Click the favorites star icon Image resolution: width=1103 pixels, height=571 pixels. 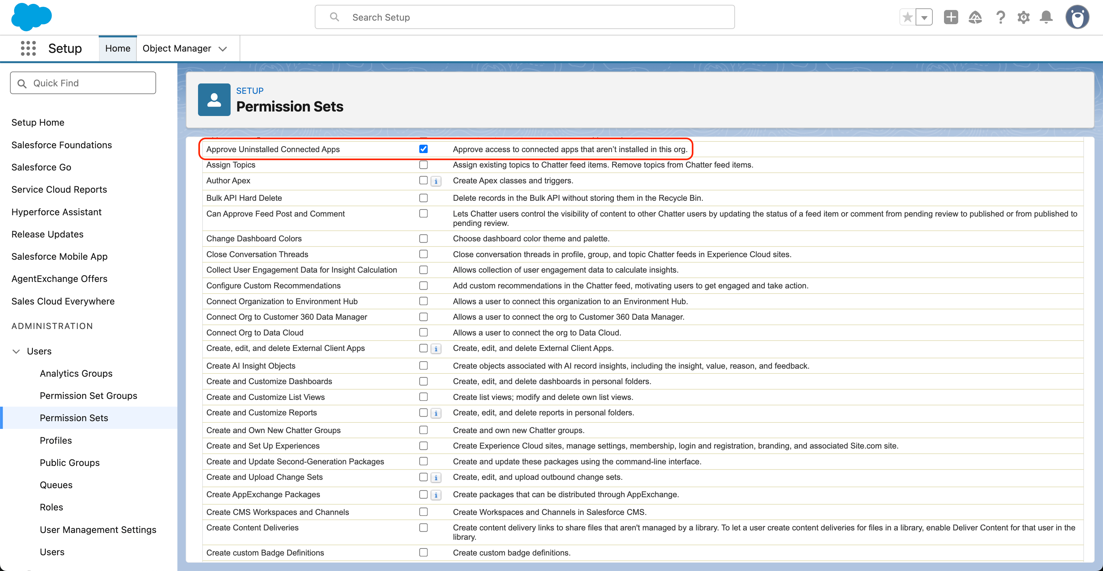click(x=907, y=17)
